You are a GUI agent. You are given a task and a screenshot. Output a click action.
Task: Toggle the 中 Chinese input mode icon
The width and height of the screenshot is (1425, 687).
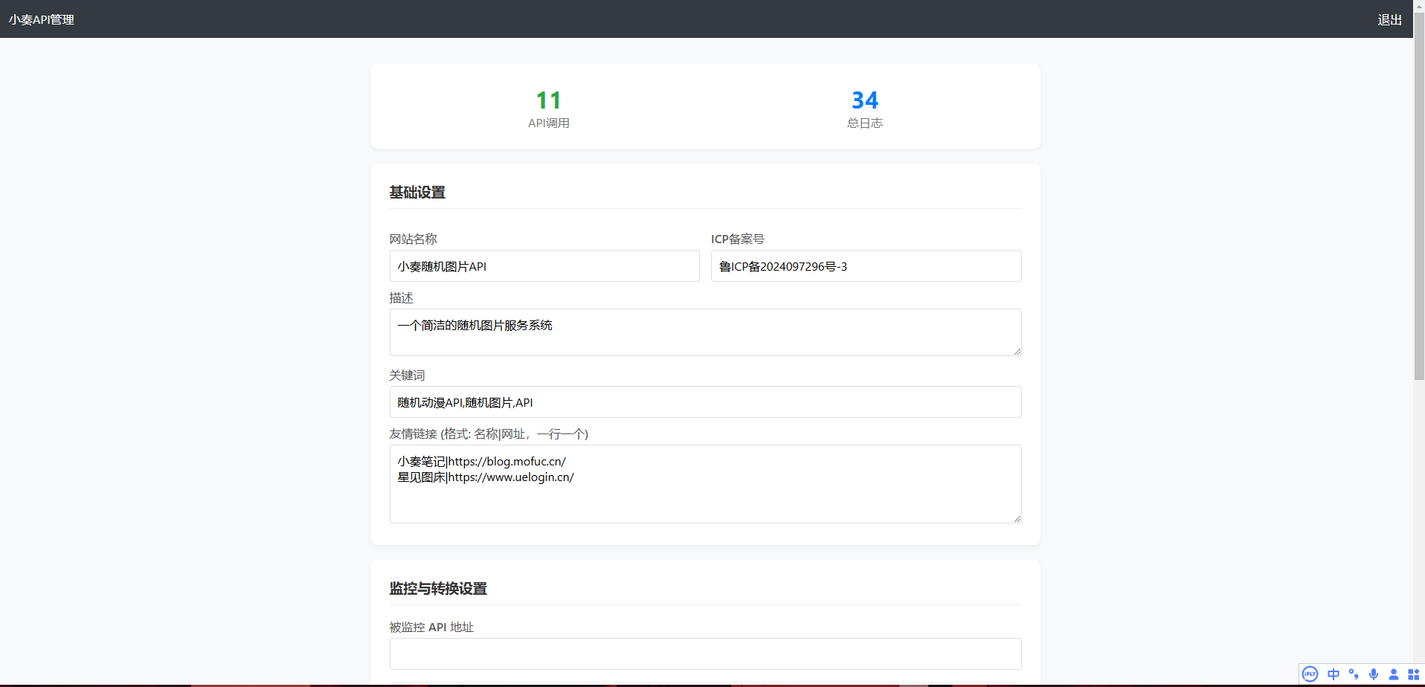[1333, 674]
